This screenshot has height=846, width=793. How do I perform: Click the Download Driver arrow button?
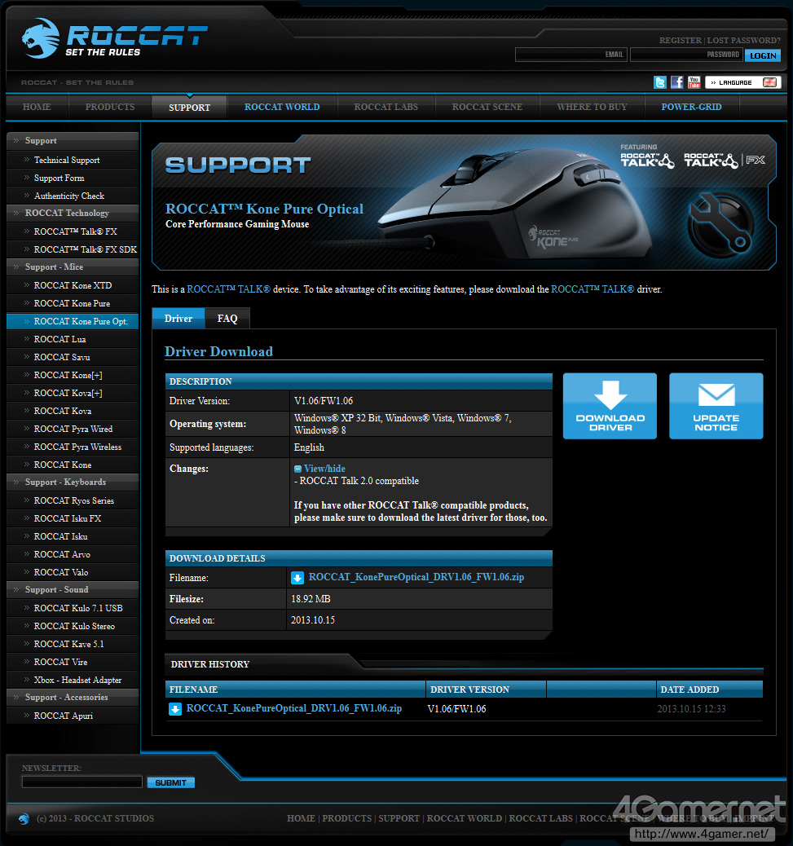610,406
